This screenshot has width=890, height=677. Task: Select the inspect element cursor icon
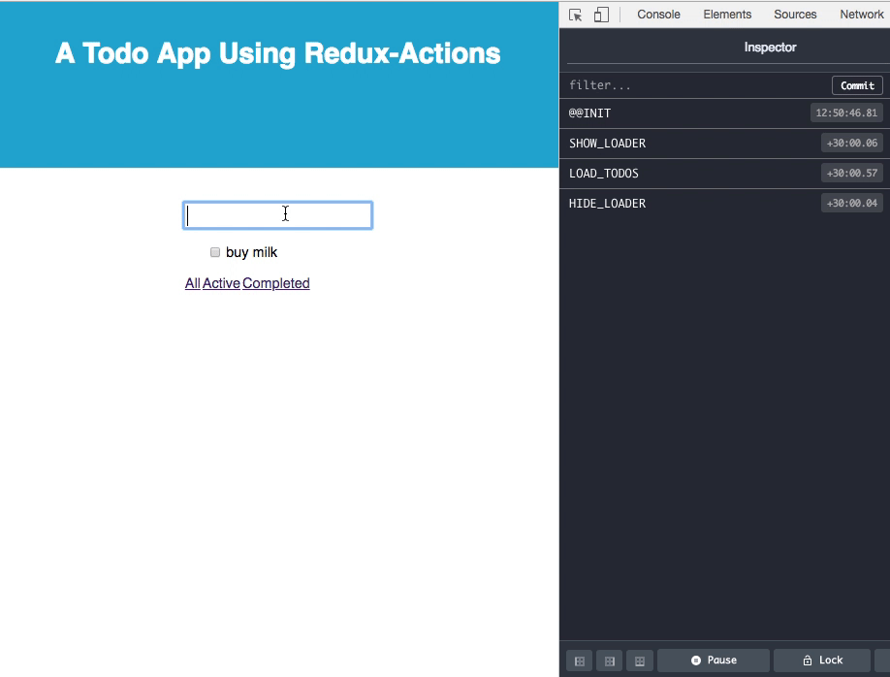tap(575, 15)
